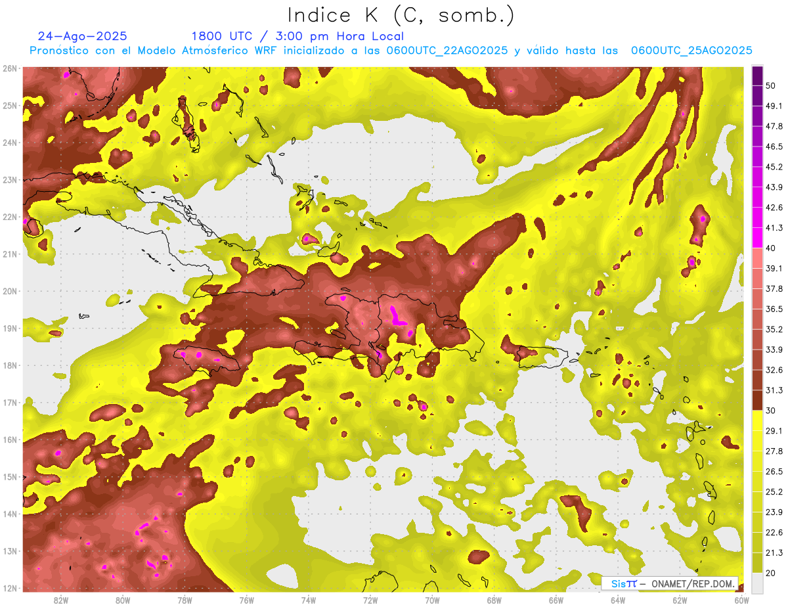
Task: Click the colorbar label "45.2"
Action: (774, 167)
